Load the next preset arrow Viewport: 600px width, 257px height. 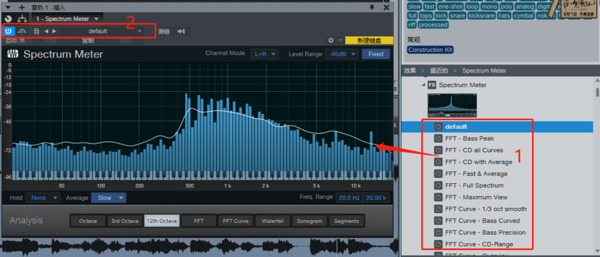[54, 32]
